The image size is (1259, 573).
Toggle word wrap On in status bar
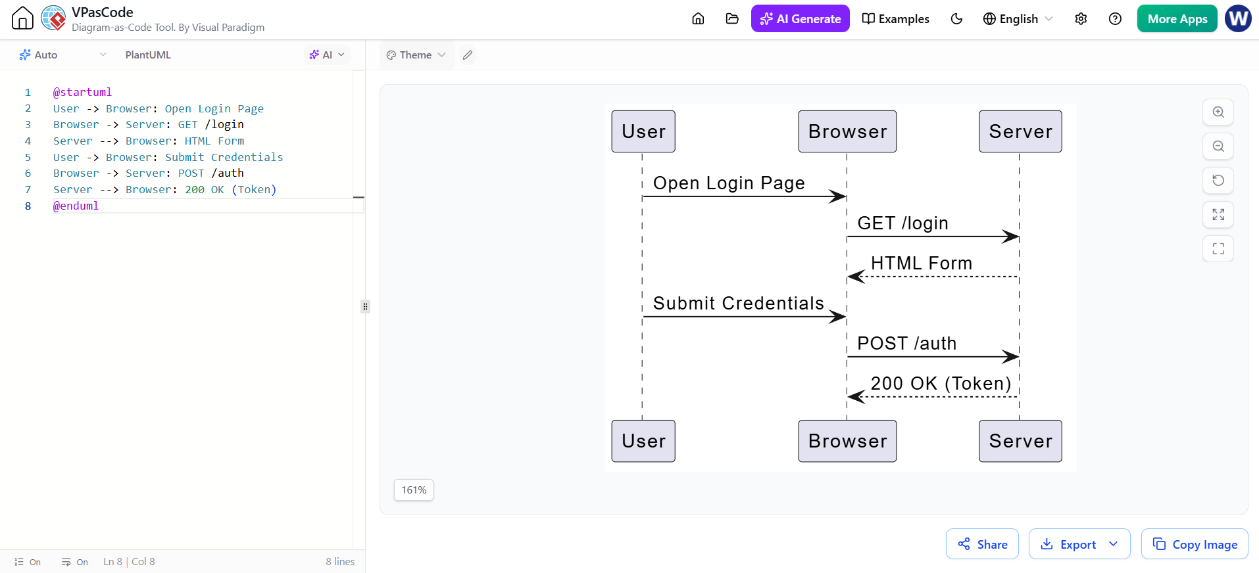click(75, 562)
